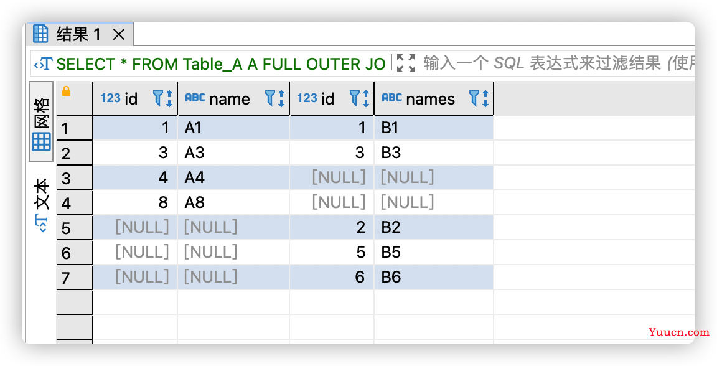Select second id cell in B5 row
Viewport: 717px width, 366px height.
(x=332, y=252)
